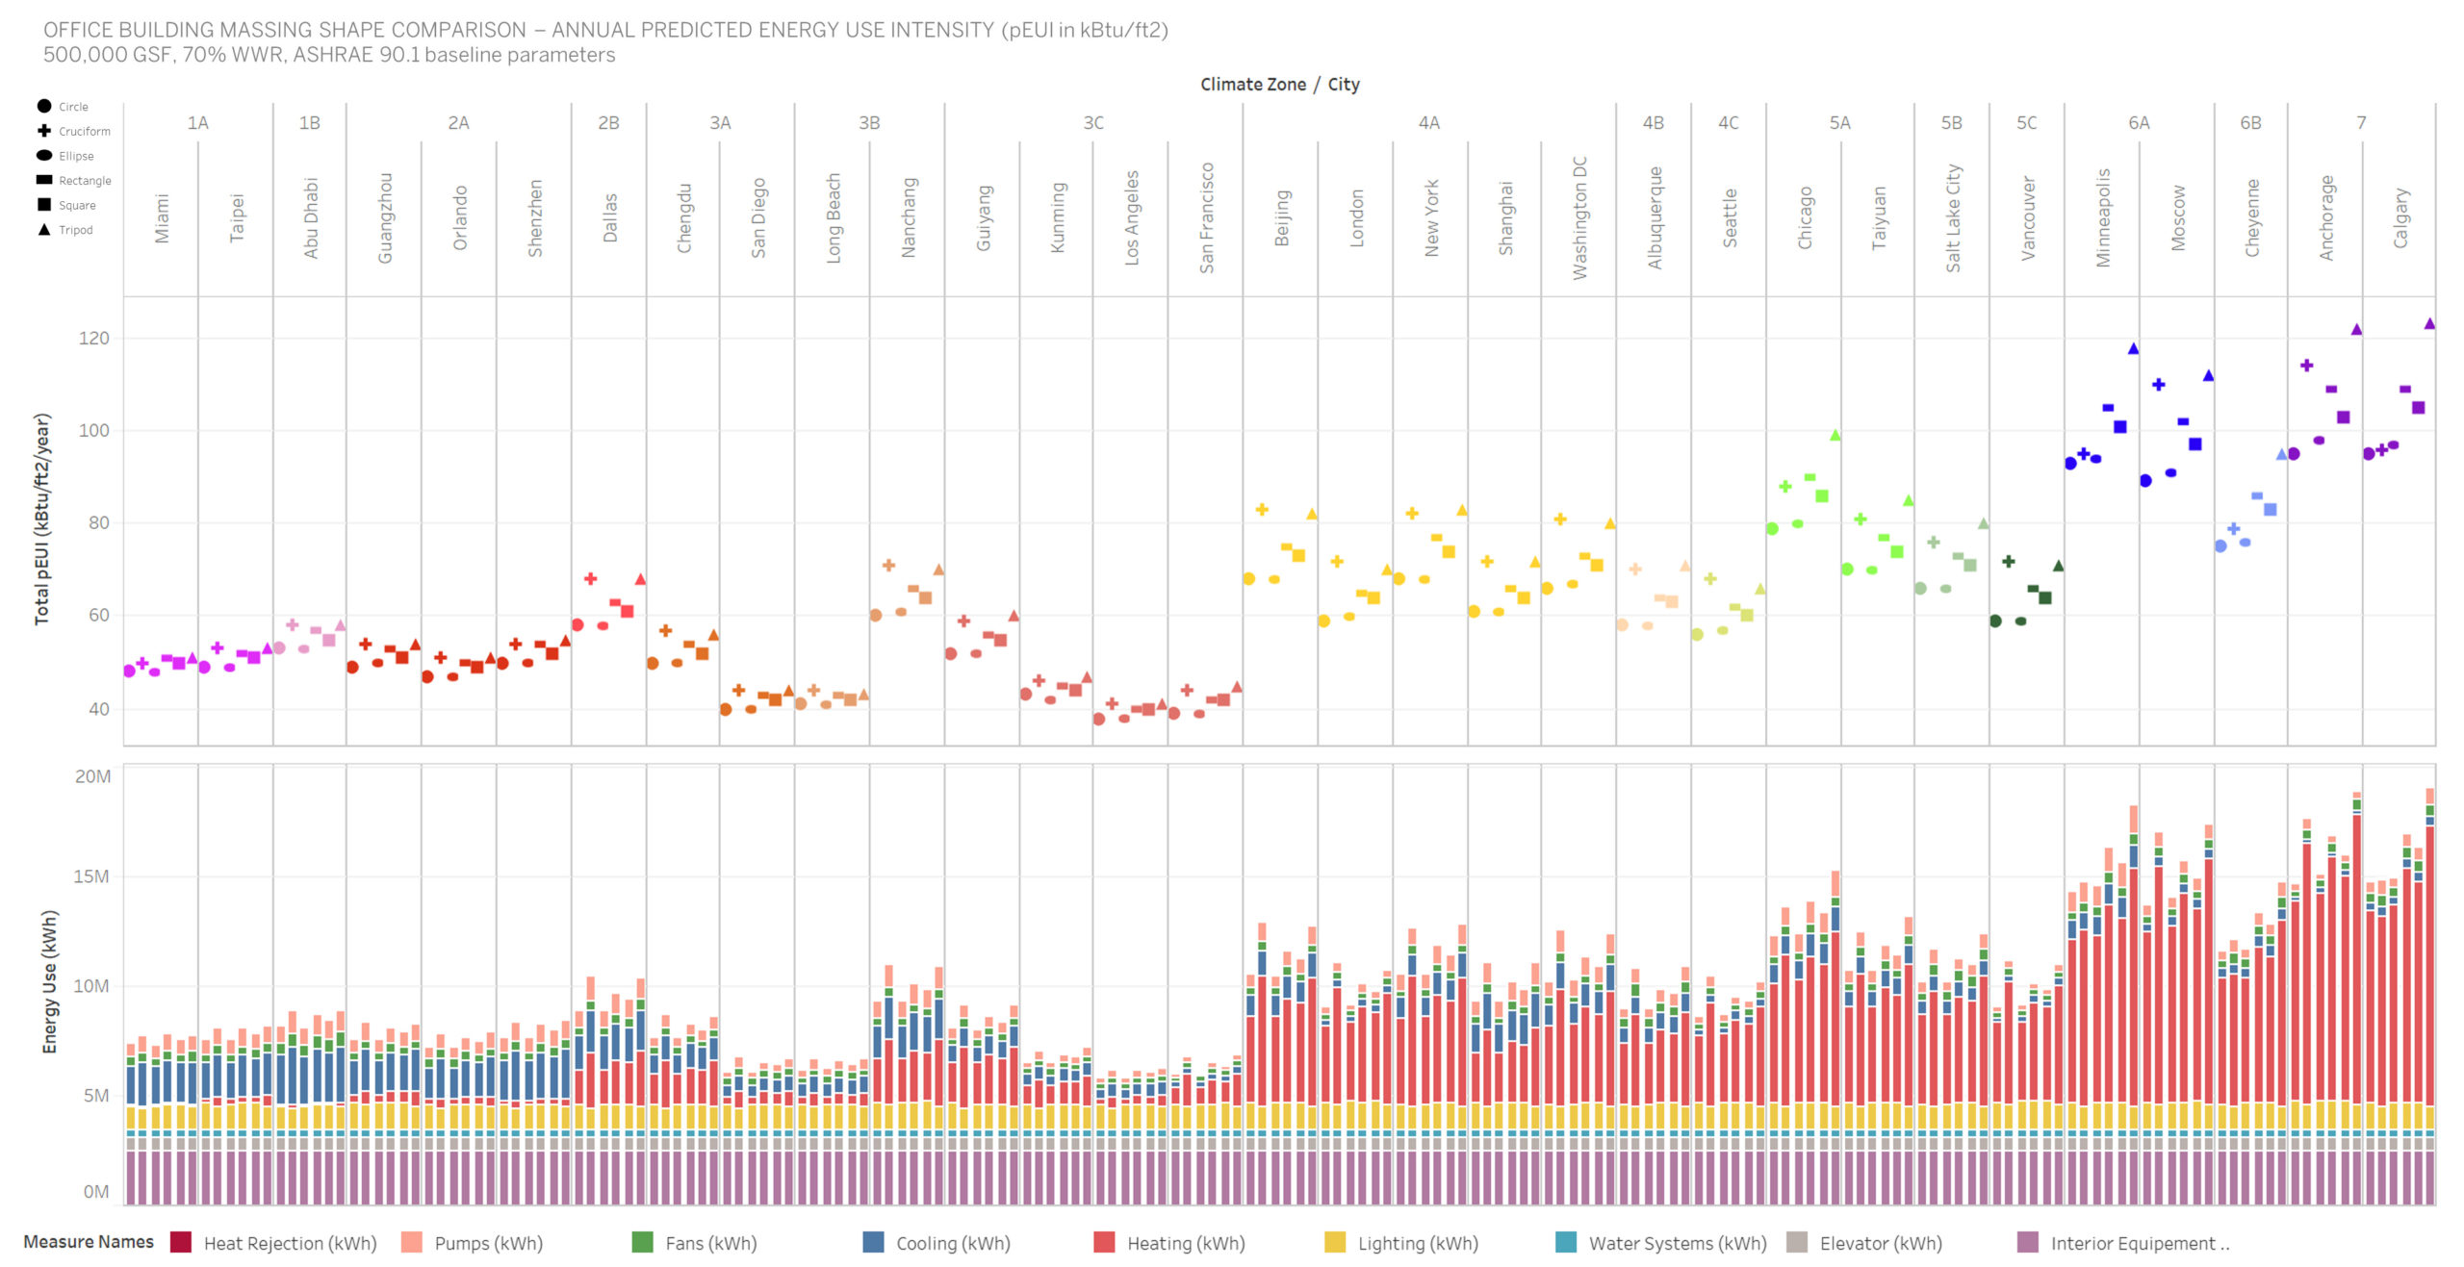Click the Circle shape legend icon
The image size is (2464, 1267).
[44, 106]
